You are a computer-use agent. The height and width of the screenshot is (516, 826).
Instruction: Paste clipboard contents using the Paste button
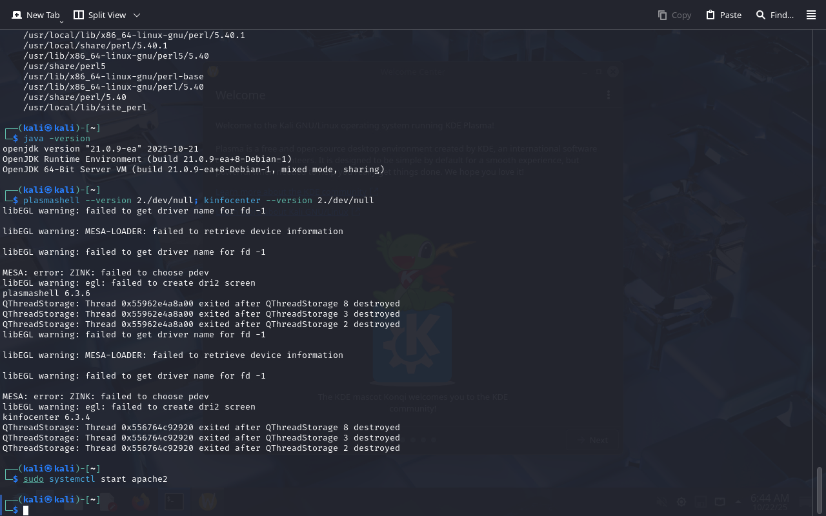tap(723, 15)
